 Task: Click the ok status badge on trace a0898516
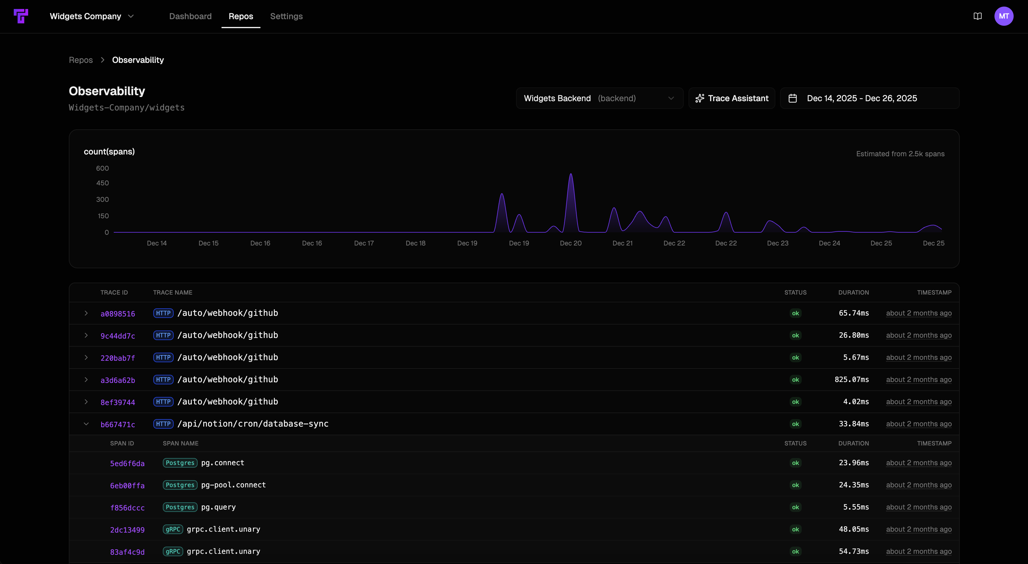tap(795, 313)
